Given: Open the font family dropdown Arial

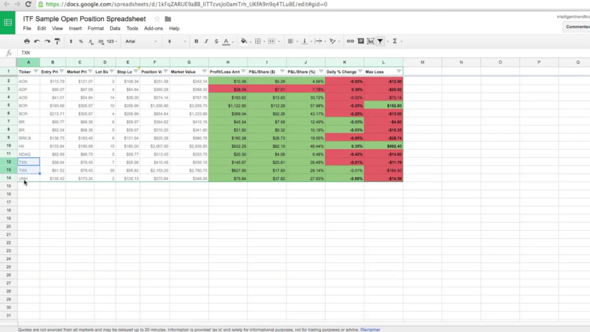Looking at the screenshot, I should point(141,41).
